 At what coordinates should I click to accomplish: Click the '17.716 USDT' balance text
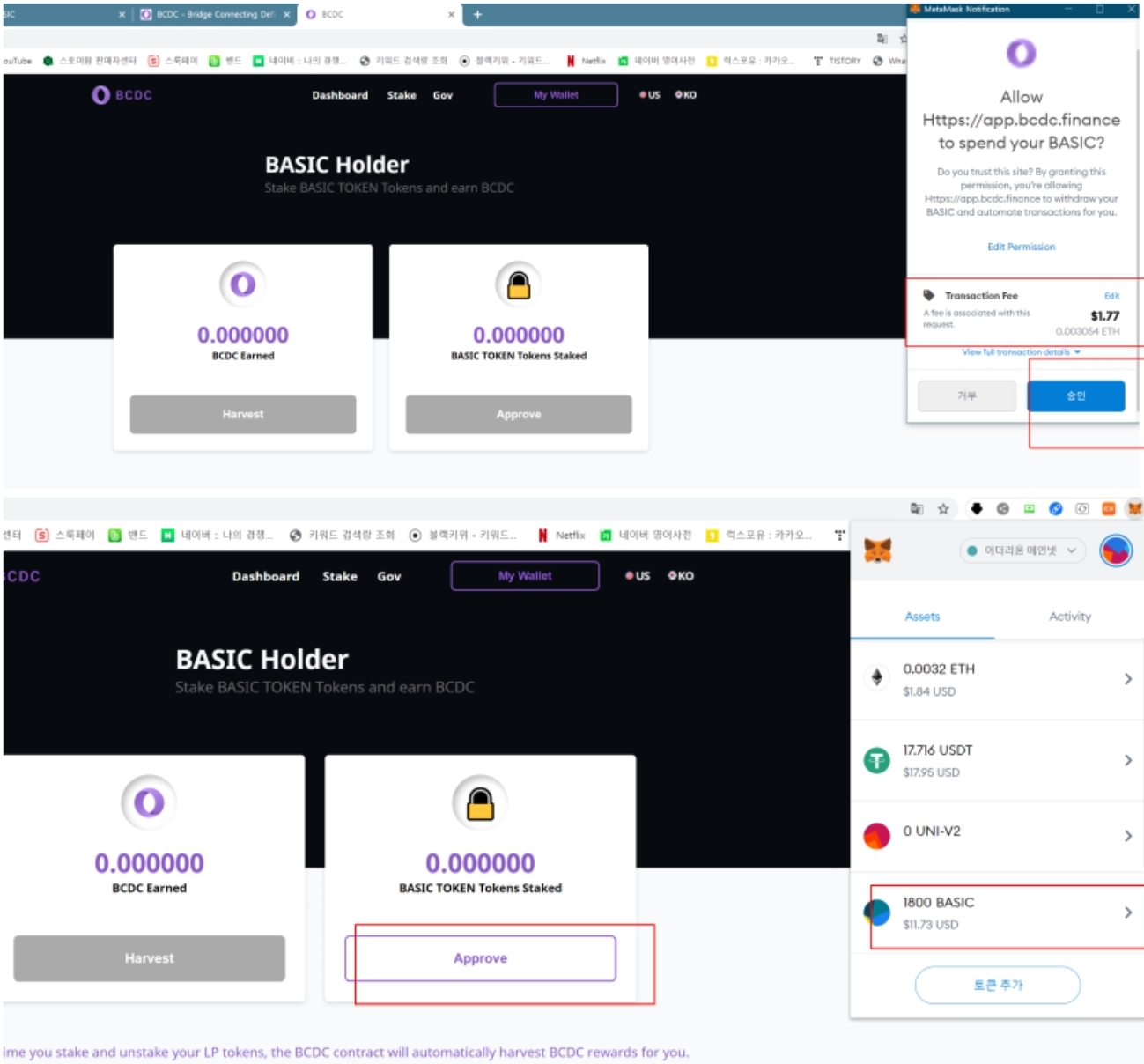[937, 750]
